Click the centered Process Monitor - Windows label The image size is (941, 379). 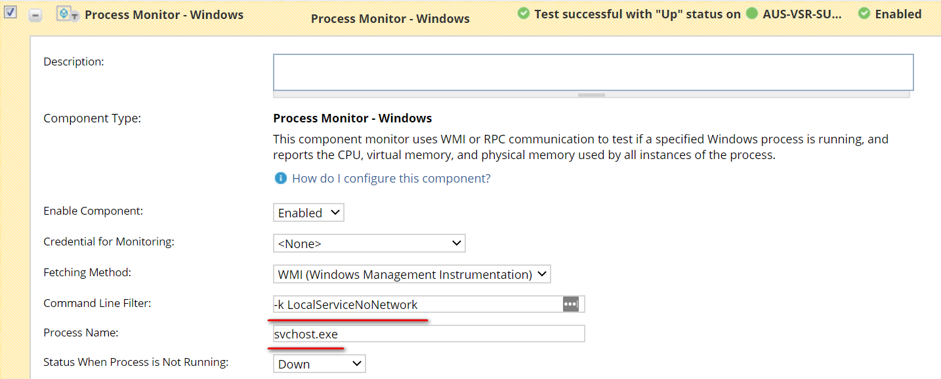(390, 18)
